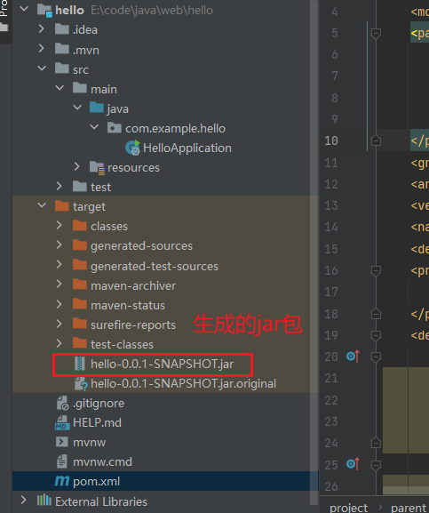
Task: Click the gutter override marker on line 25
Action: [353, 464]
